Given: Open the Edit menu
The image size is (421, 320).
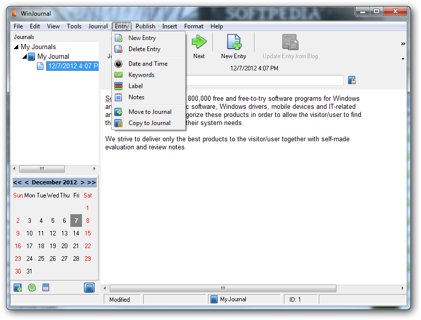Looking at the screenshot, I should [35, 26].
